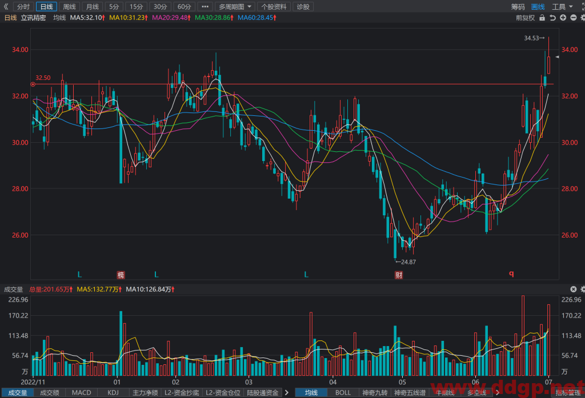
Task: Click the 32.50 horizontal line label
Action: coord(43,78)
